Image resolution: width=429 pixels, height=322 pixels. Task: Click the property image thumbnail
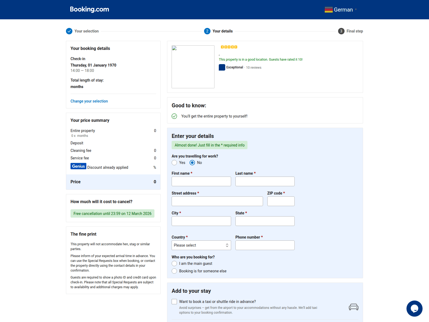click(193, 67)
